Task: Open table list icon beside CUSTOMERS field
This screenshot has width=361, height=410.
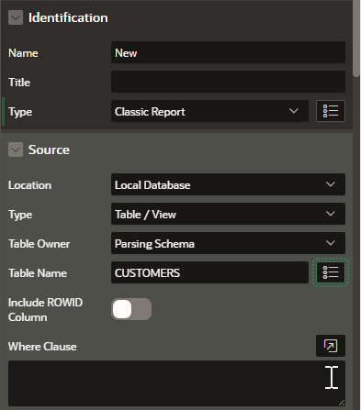Action: (x=331, y=272)
